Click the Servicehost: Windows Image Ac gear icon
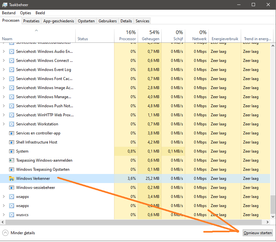276x242 pixels. click(x=11, y=88)
